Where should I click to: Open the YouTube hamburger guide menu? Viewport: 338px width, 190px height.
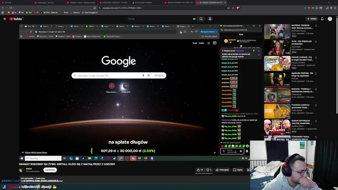tap(5, 19)
